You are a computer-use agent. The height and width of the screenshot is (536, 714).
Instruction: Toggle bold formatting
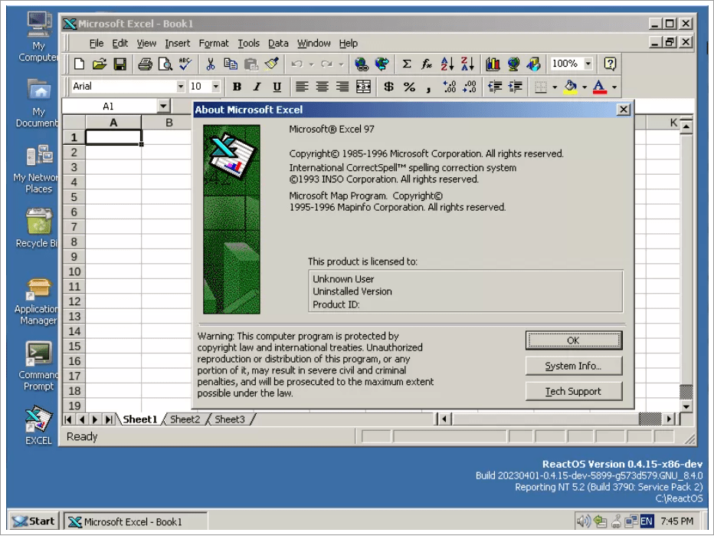(x=237, y=87)
